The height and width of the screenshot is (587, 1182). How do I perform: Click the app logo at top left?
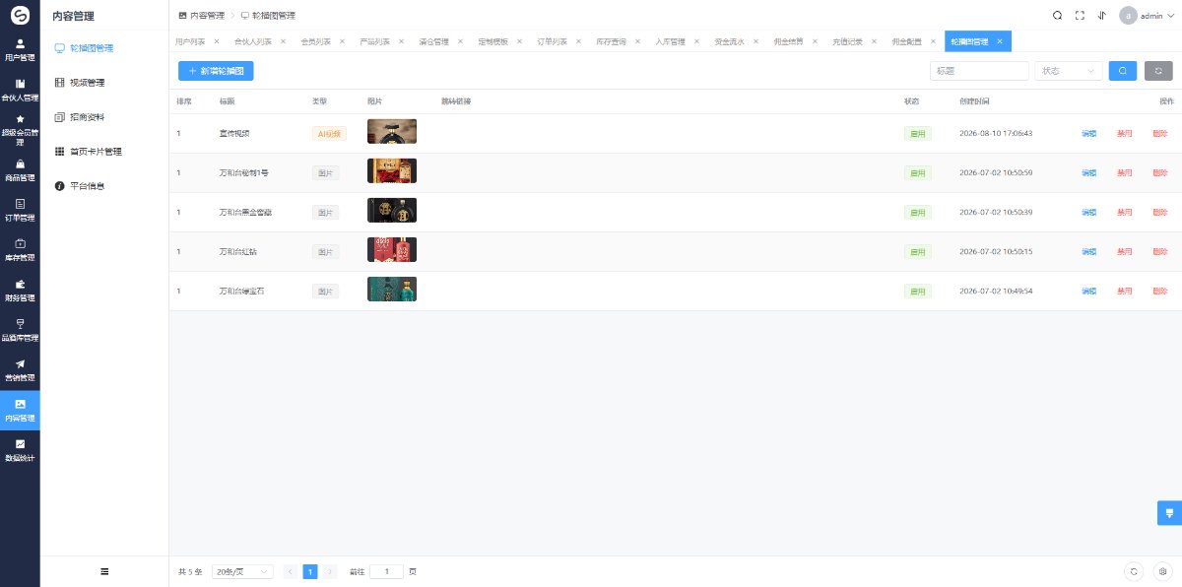(20, 15)
